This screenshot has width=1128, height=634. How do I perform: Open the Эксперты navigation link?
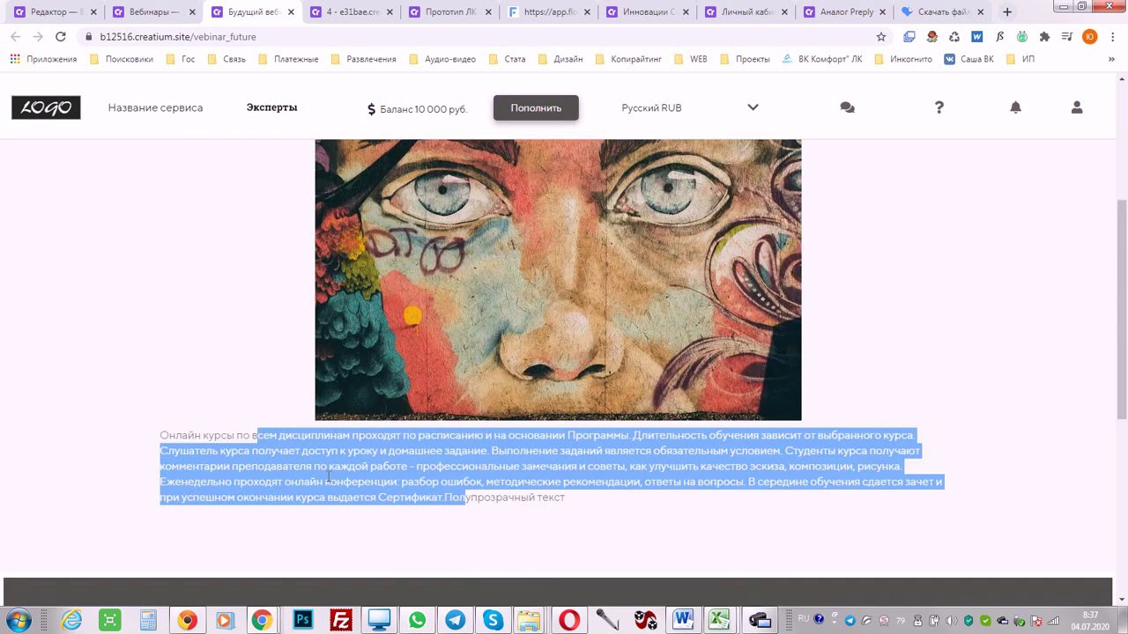tap(271, 107)
